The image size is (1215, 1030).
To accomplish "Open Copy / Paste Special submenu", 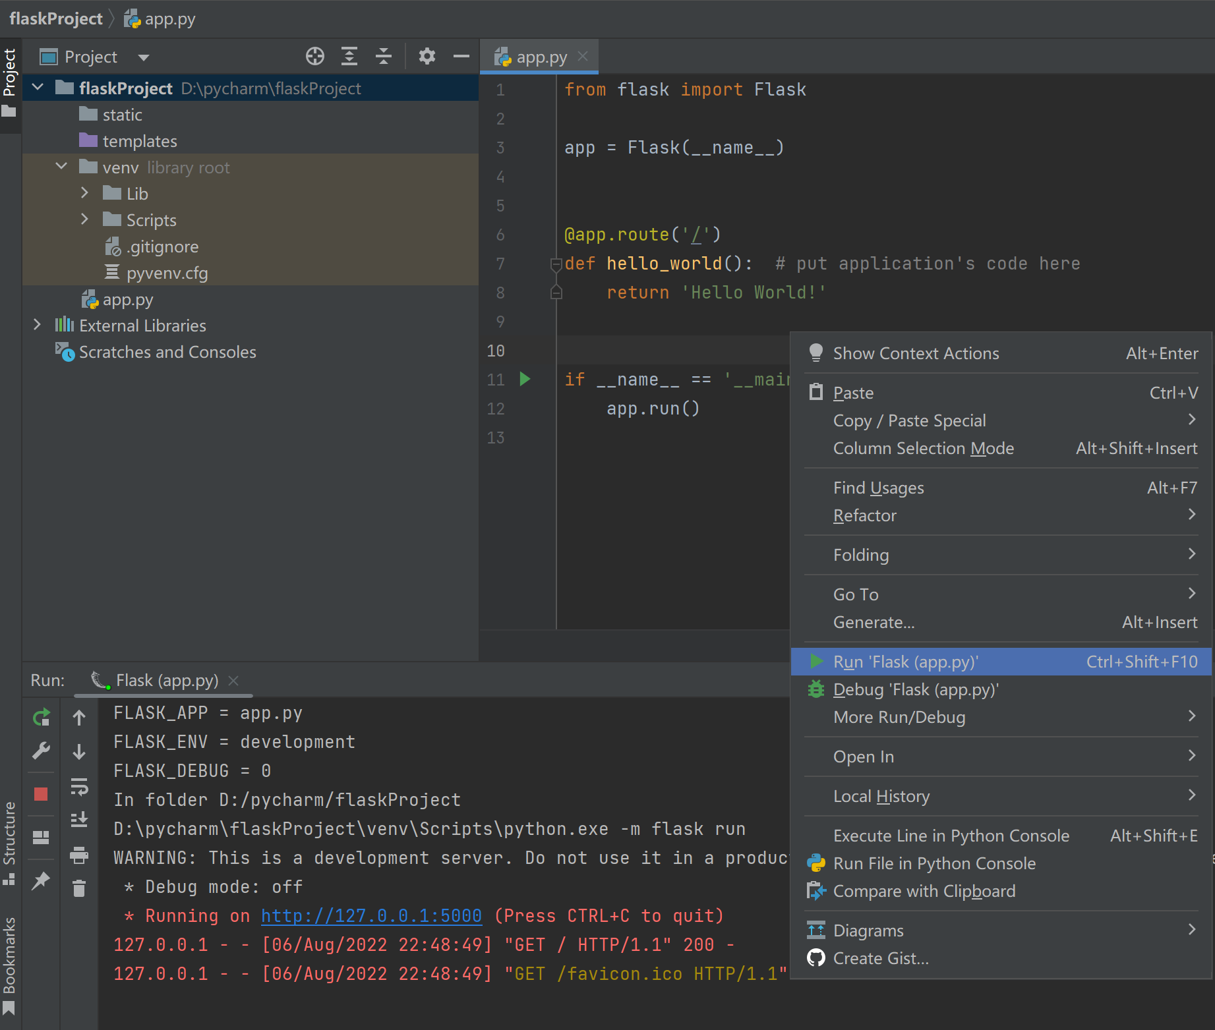I will pyautogui.click(x=1001, y=420).
